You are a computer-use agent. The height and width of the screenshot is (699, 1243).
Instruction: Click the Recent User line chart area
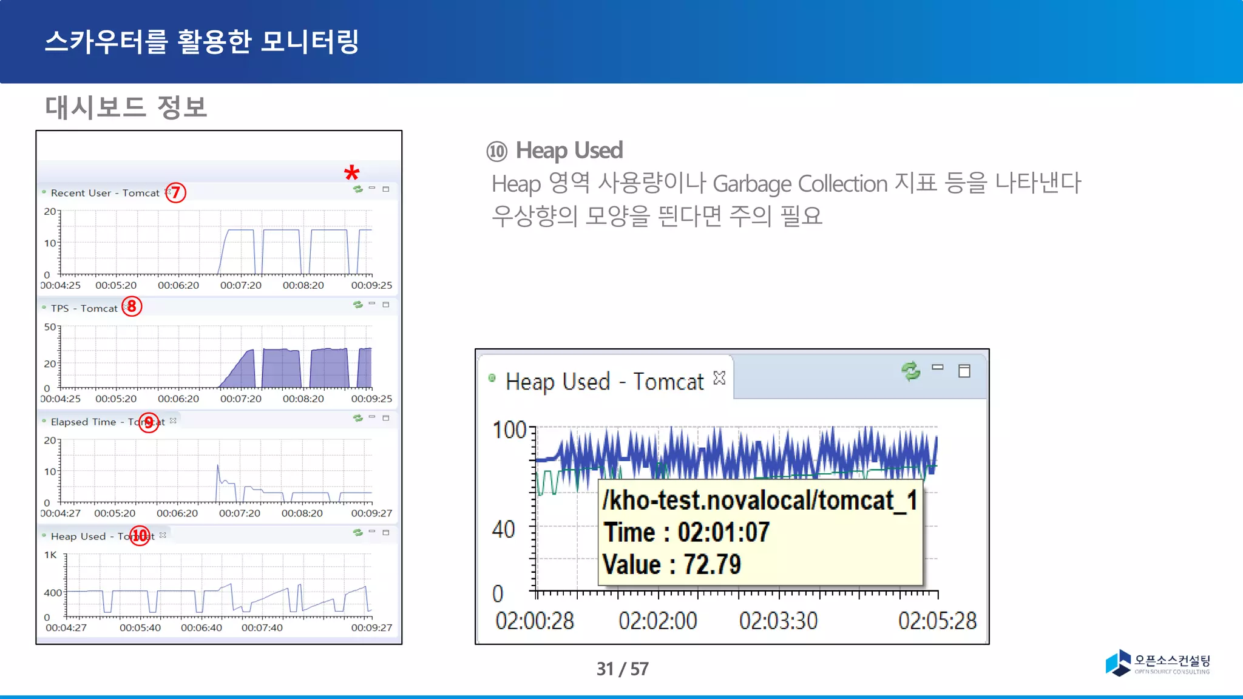pos(216,243)
